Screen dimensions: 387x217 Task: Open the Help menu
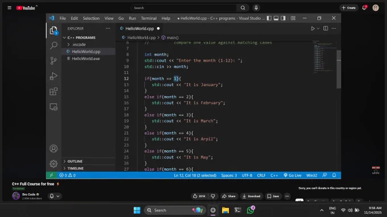166,18
